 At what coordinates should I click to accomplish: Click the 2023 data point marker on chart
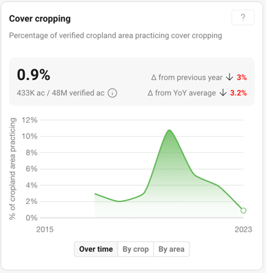pyautogui.click(x=243, y=210)
